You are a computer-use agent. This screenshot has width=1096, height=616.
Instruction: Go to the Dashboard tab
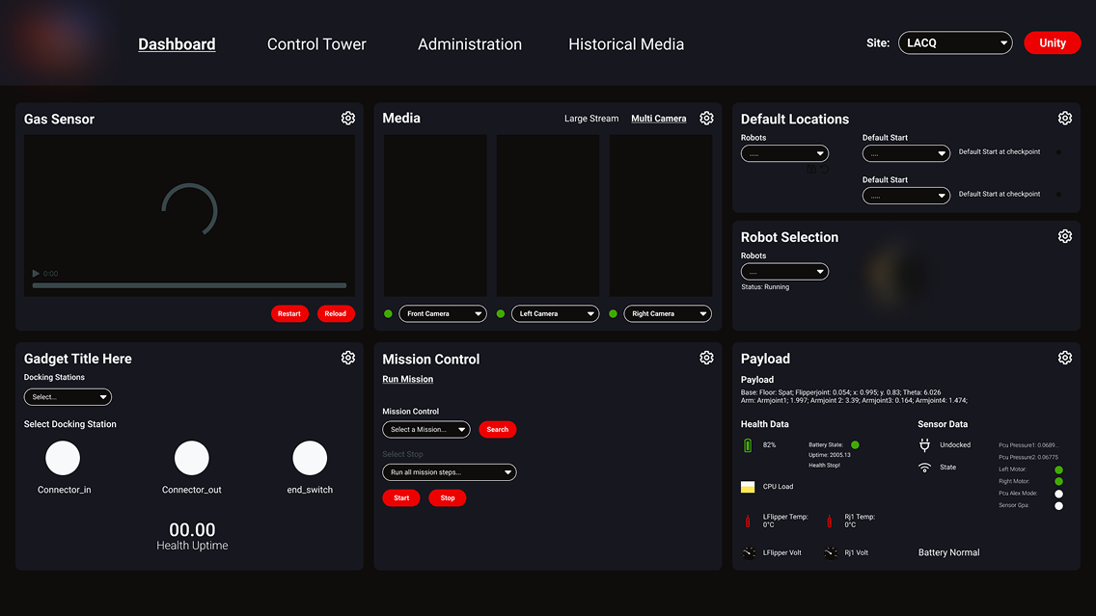tap(177, 44)
